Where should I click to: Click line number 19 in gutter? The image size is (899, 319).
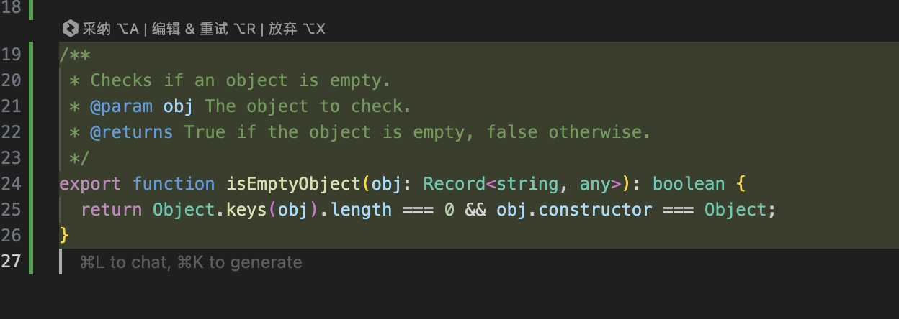click(11, 55)
